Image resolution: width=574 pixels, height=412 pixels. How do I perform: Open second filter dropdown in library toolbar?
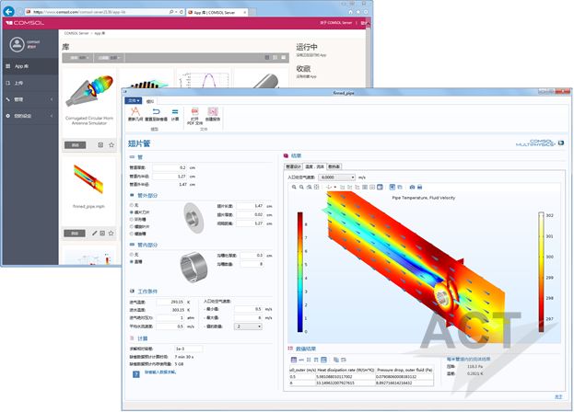(x=109, y=58)
